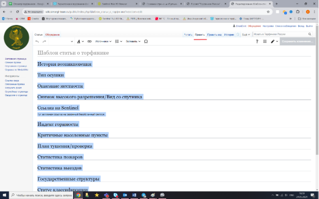Click heading Описание местности
Image resolution: width=319 pixels, height=199 pixels.
(60, 86)
